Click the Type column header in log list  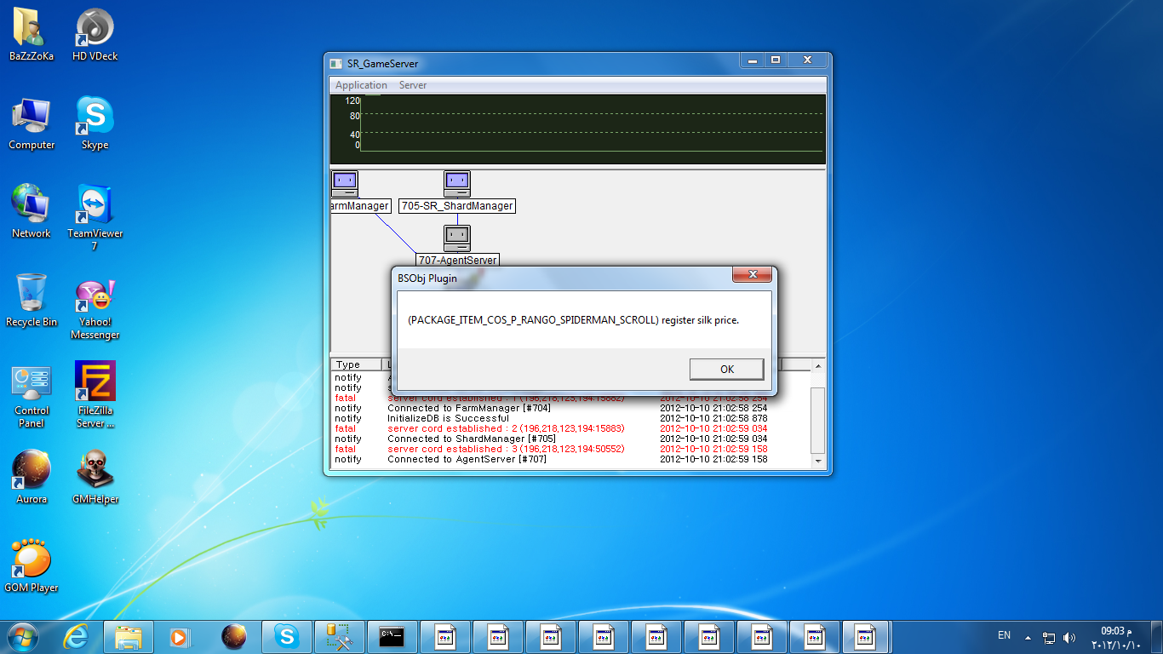(x=355, y=364)
